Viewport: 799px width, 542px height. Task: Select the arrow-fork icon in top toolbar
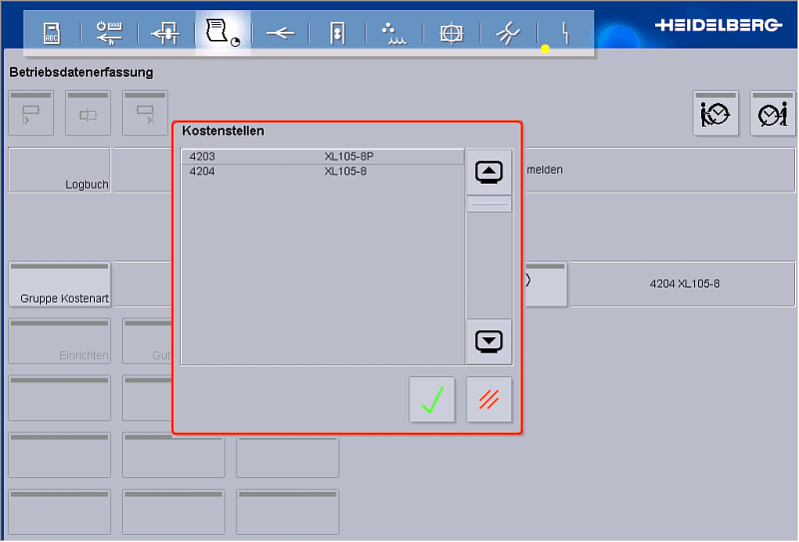tap(280, 34)
